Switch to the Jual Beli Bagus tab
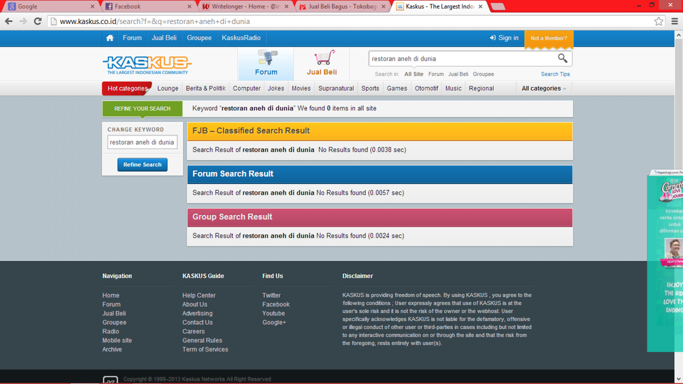The height and width of the screenshot is (384, 683). click(341, 6)
